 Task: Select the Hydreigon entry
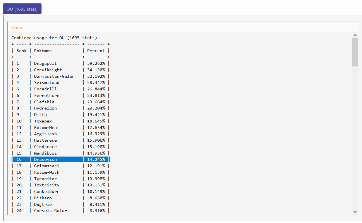pos(45,108)
